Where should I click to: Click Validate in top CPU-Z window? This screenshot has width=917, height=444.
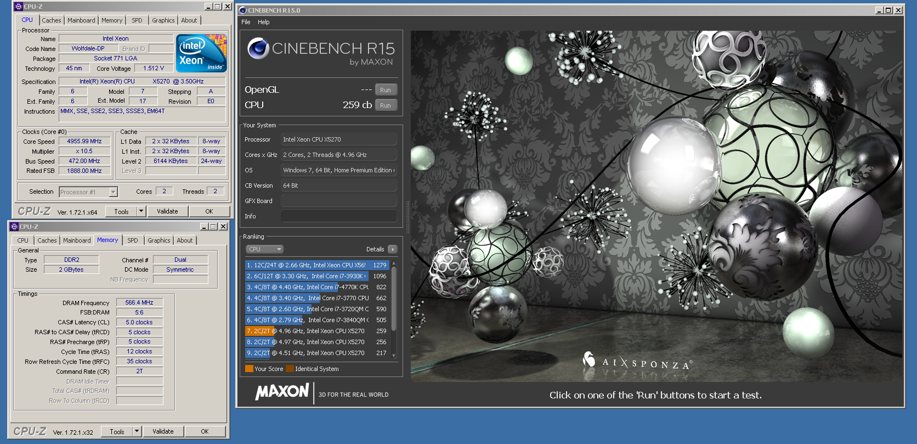[x=167, y=211]
